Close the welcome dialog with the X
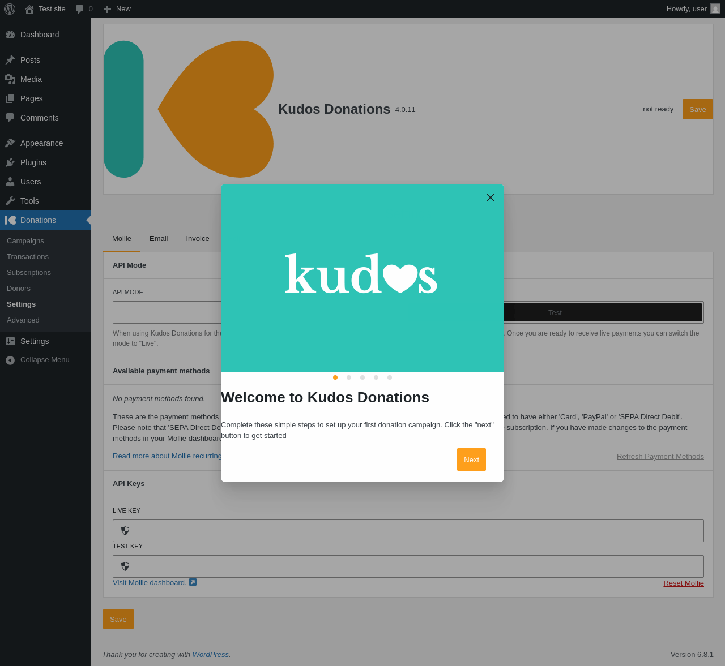The height and width of the screenshot is (666, 725). point(491,197)
